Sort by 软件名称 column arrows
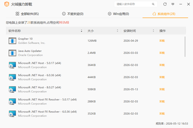 pyautogui.click(x=81, y=31)
